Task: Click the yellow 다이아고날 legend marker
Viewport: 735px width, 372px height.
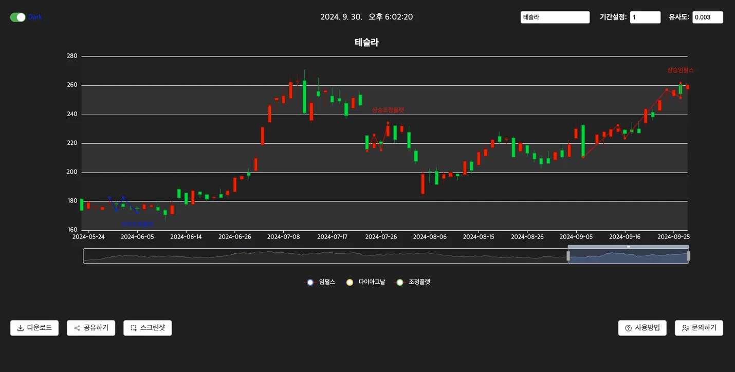Action: tap(350, 282)
